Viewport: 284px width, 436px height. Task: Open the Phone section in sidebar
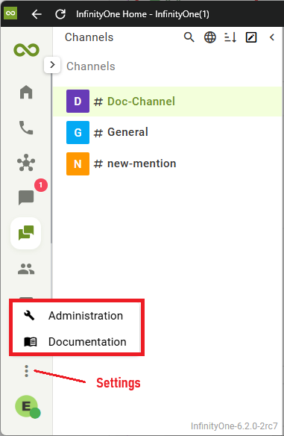pos(26,128)
